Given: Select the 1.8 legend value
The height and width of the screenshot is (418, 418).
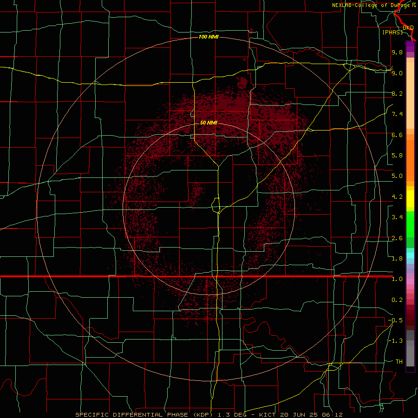Looking at the screenshot, I should 397,259.
